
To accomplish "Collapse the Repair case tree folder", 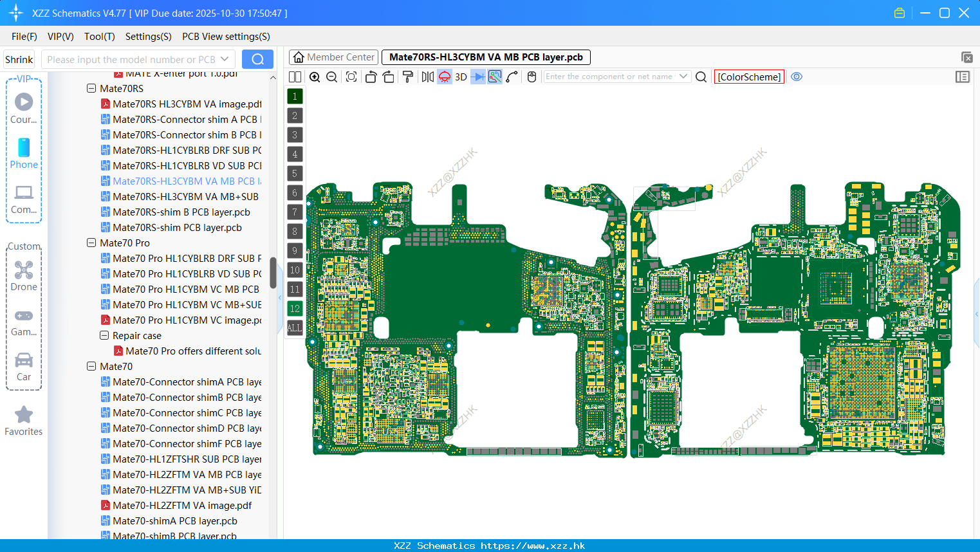I will [x=104, y=336].
